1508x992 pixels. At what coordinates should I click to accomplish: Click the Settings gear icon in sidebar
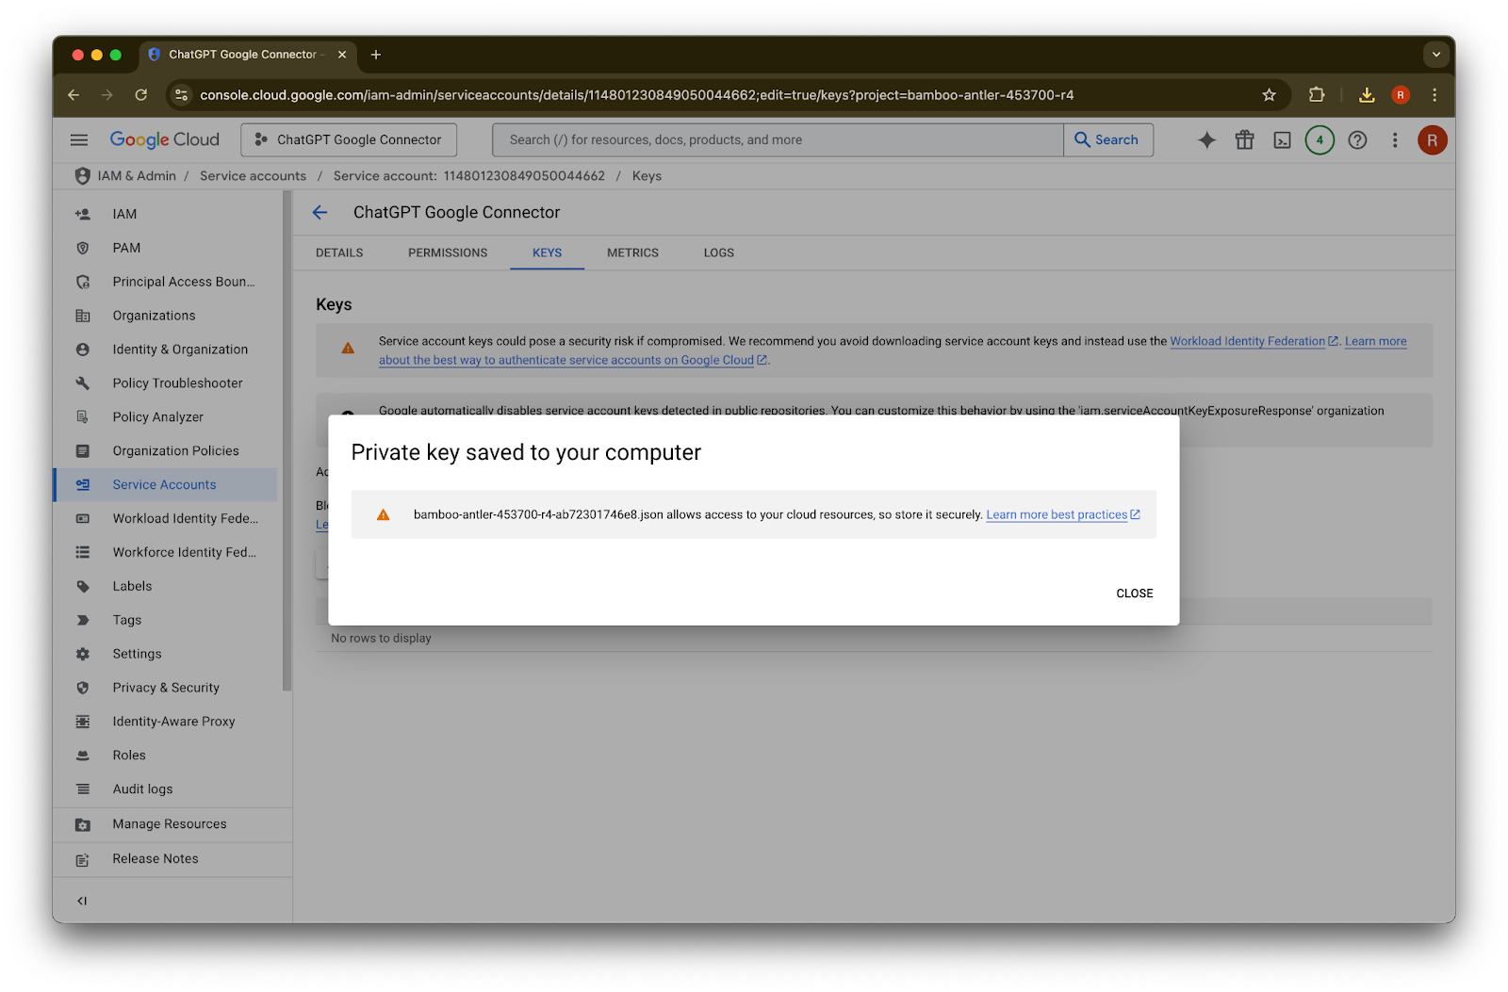[x=83, y=654]
